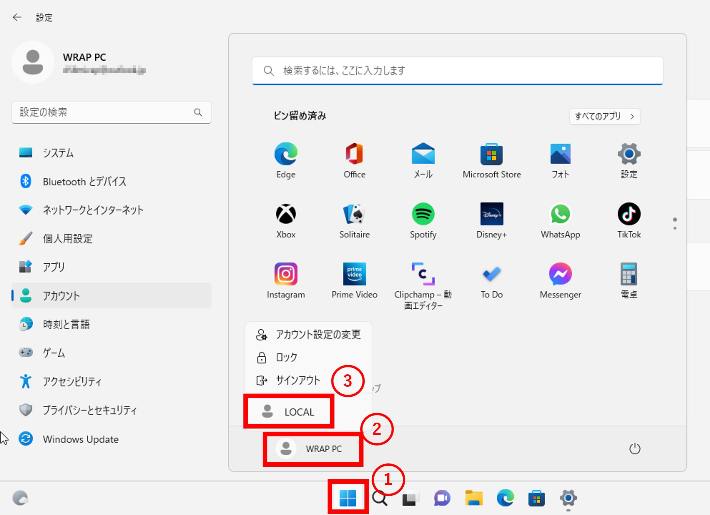Open the 電卓 calculator app
Viewport: 710px width, 515px height.
(x=629, y=280)
